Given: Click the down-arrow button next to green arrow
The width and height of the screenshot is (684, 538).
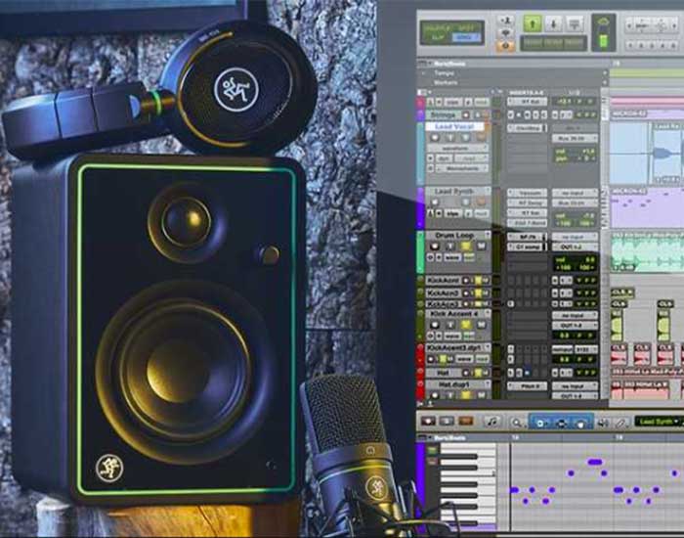Looking at the screenshot, I should pos(553,23).
